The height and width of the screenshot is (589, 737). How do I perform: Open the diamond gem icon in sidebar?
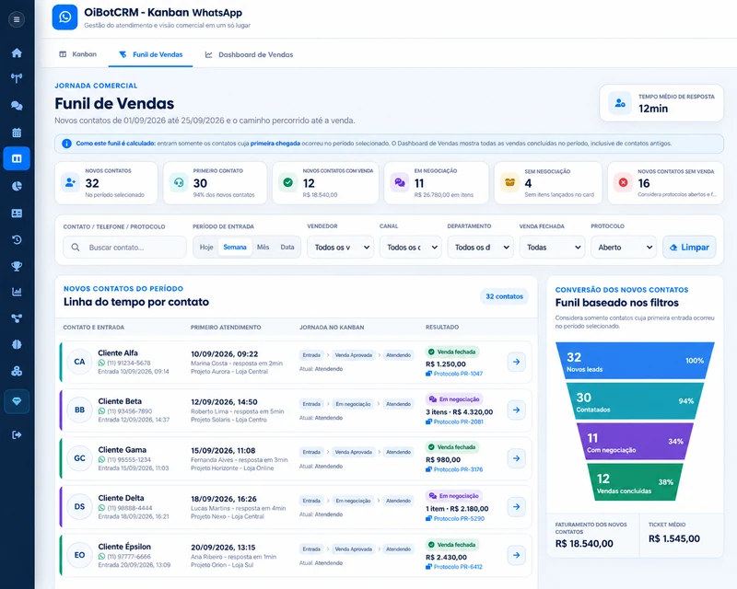(x=17, y=401)
